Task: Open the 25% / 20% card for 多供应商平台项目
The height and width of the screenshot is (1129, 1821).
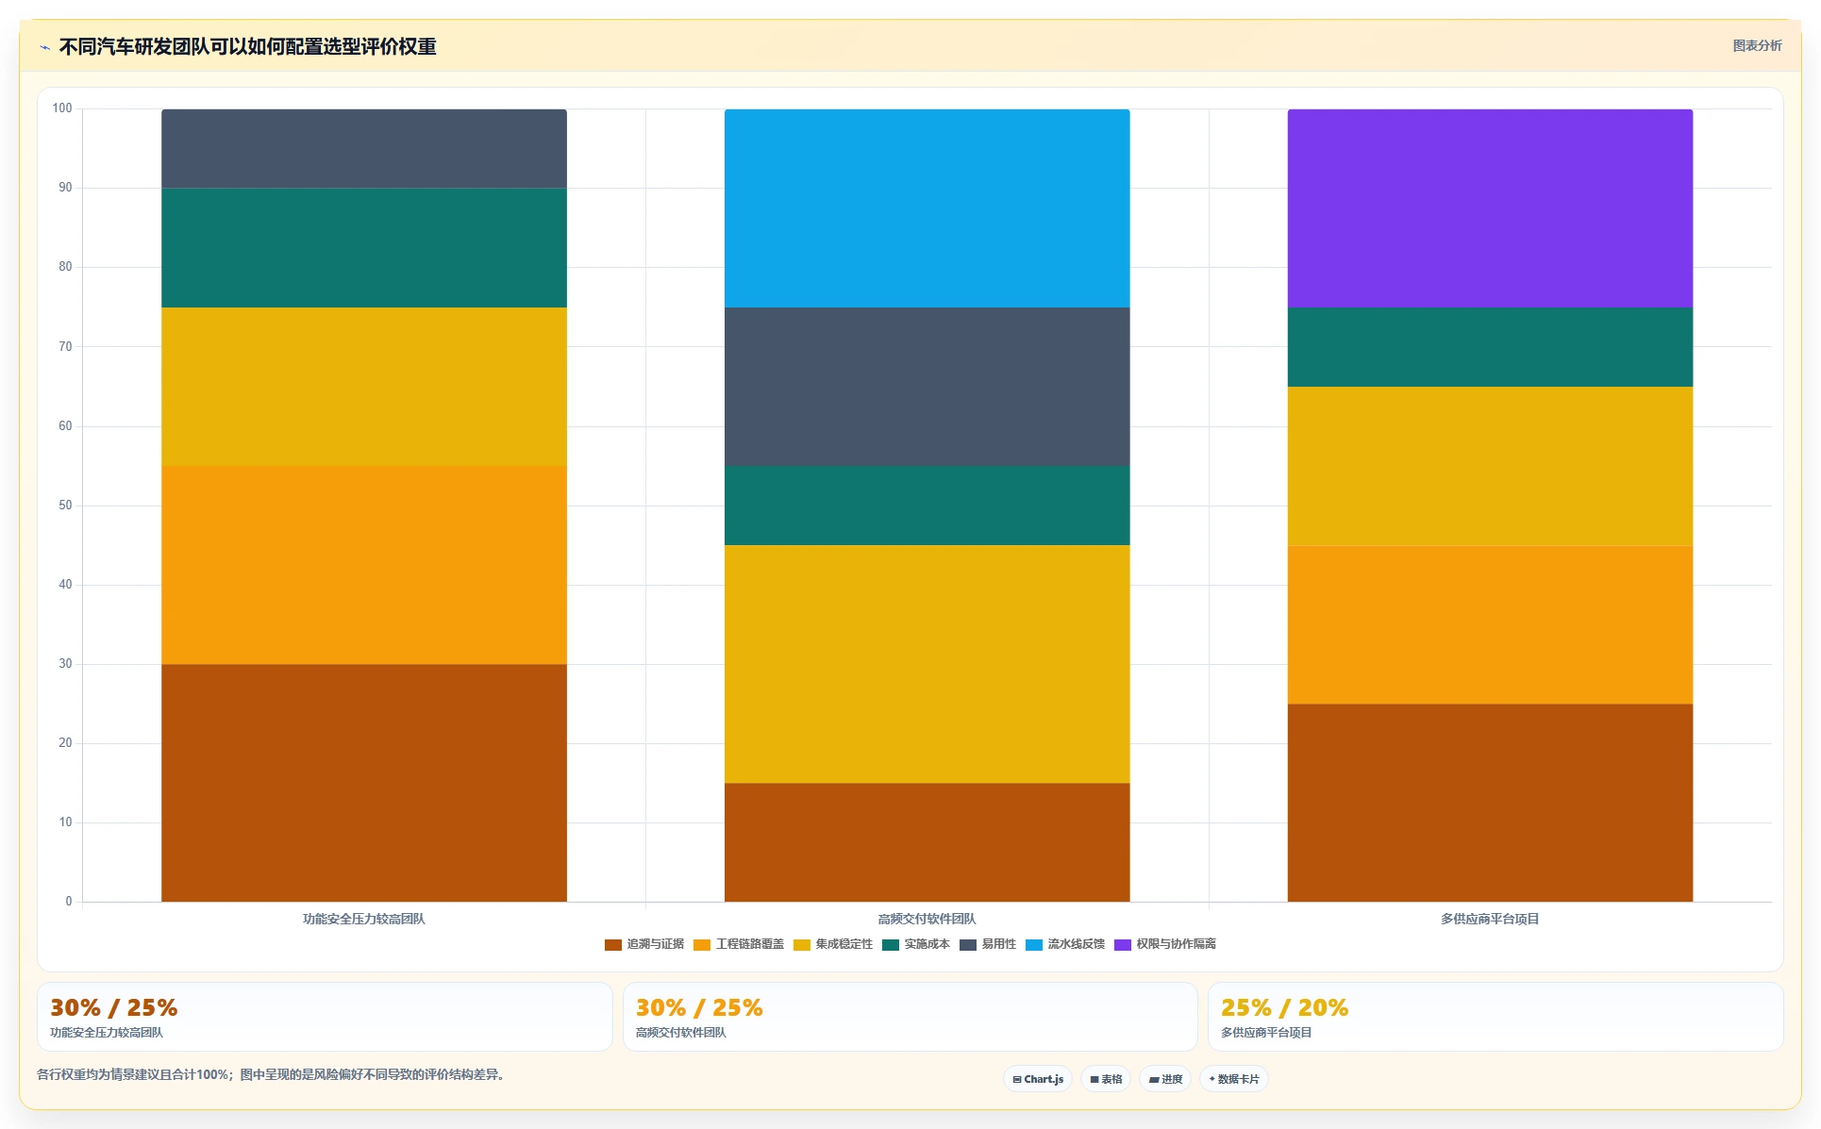Action: pyautogui.click(x=1495, y=1017)
